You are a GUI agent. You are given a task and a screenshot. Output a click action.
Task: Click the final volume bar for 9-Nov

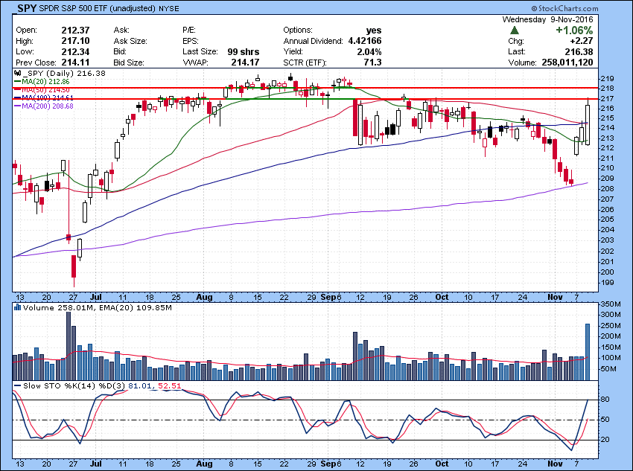pos(588,352)
